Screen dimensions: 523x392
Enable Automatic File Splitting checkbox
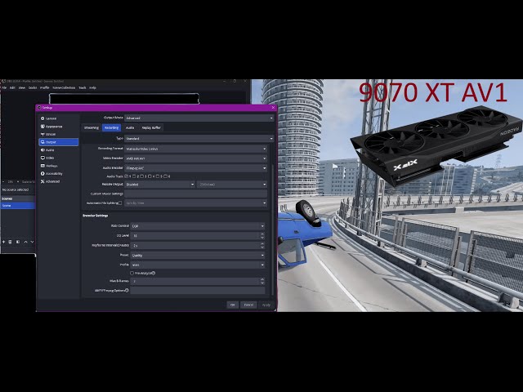pyautogui.click(x=120, y=203)
